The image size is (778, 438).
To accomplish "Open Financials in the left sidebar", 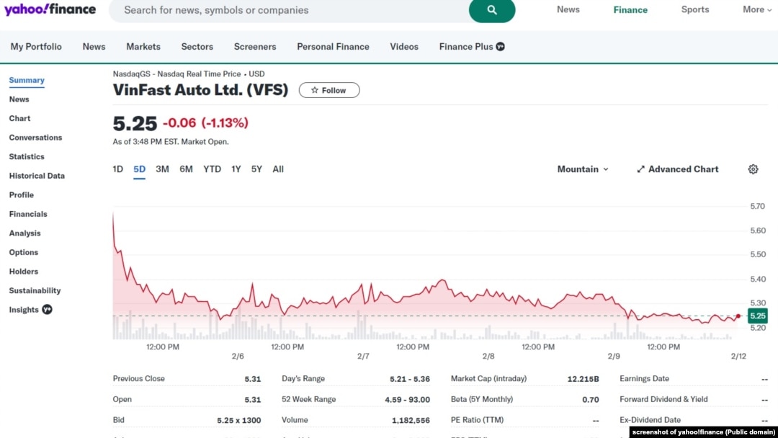I will 28,214.
